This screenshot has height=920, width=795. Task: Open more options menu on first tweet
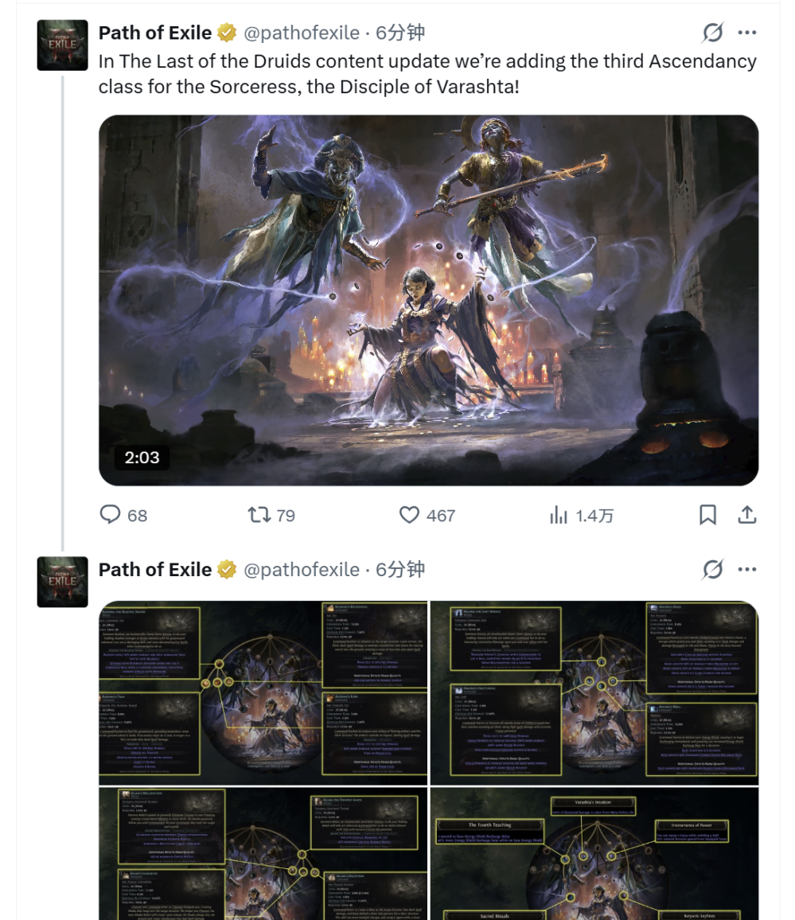point(747,33)
